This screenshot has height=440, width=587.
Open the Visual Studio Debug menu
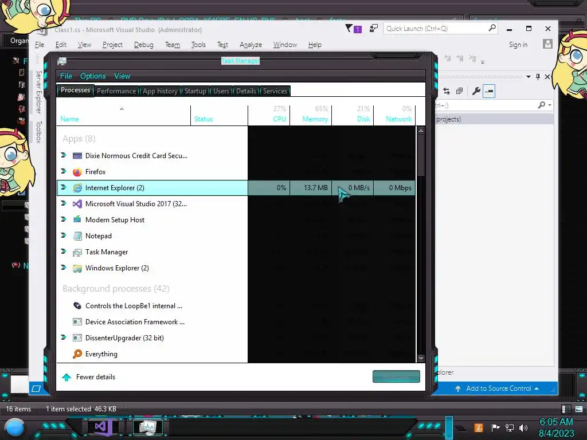click(x=144, y=45)
